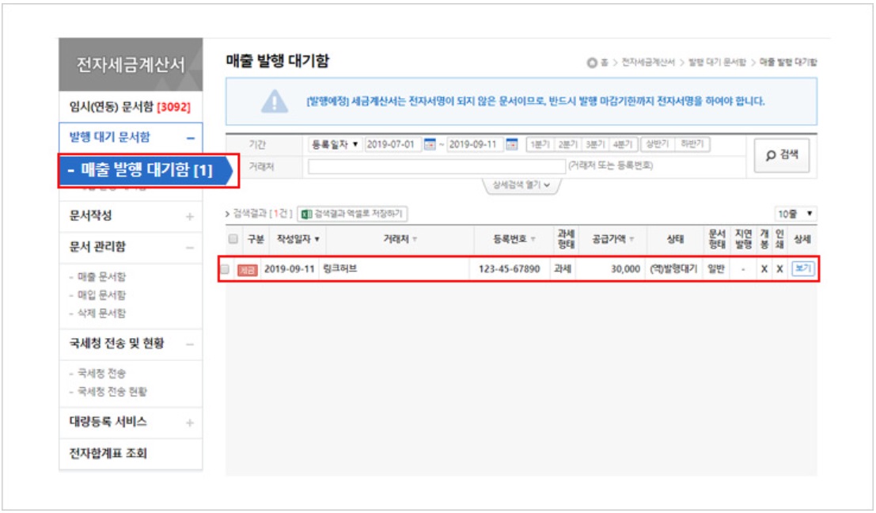876x513 pixels.
Task: Click the 보기 detail button in the result row
Action: click(x=803, y=269)
